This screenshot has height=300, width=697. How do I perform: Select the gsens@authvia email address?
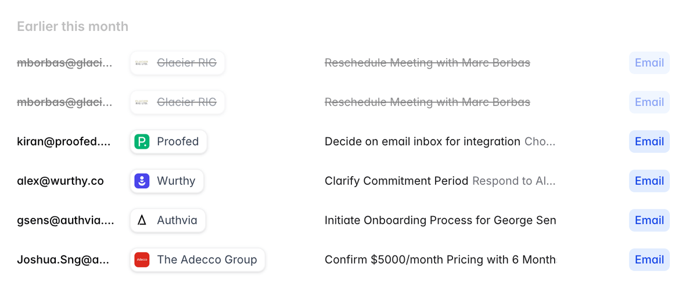pyautogui.click(x=65, y=220)
